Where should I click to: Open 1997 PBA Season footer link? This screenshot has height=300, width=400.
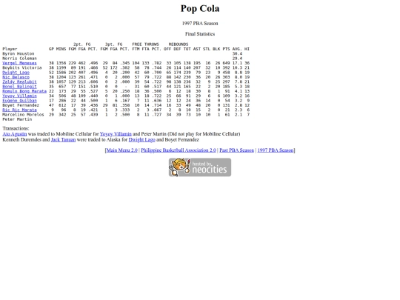point(276,150)
